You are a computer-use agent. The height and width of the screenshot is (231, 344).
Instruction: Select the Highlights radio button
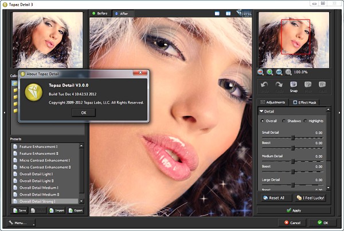point(306,121)
